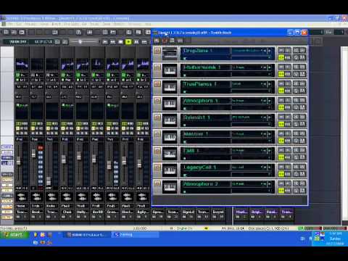Click the transport button right of green Play

click(x=136, y=42)
